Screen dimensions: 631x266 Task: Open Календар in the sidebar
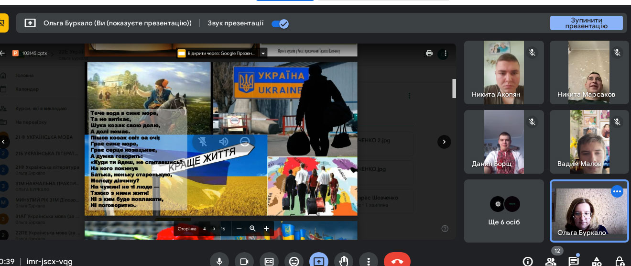tap(27, 89)
